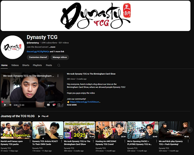Click title 'Kavish and Faraaz open Dynasty TCG packs'
Viewport: 194px width, 155px height.
(12, 143)
